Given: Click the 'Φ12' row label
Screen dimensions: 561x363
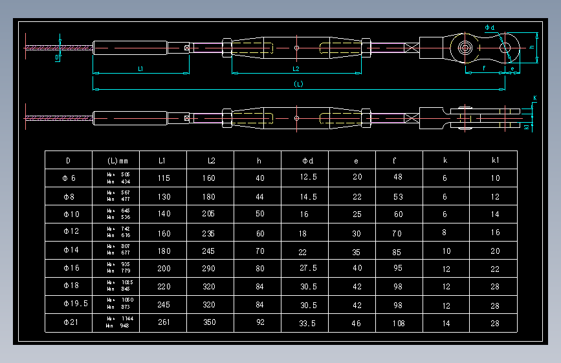Looking at the screenshot, I should pyautogui.click(x=71, y=231).
